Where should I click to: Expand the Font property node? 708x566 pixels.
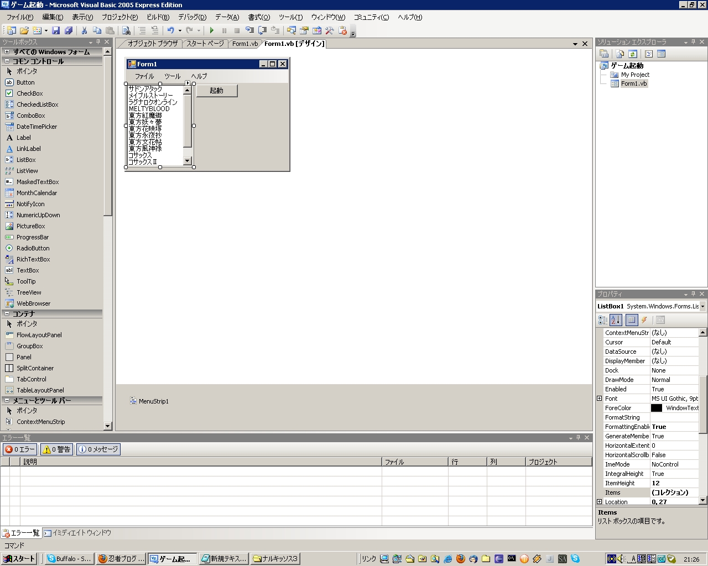point(599,398)
